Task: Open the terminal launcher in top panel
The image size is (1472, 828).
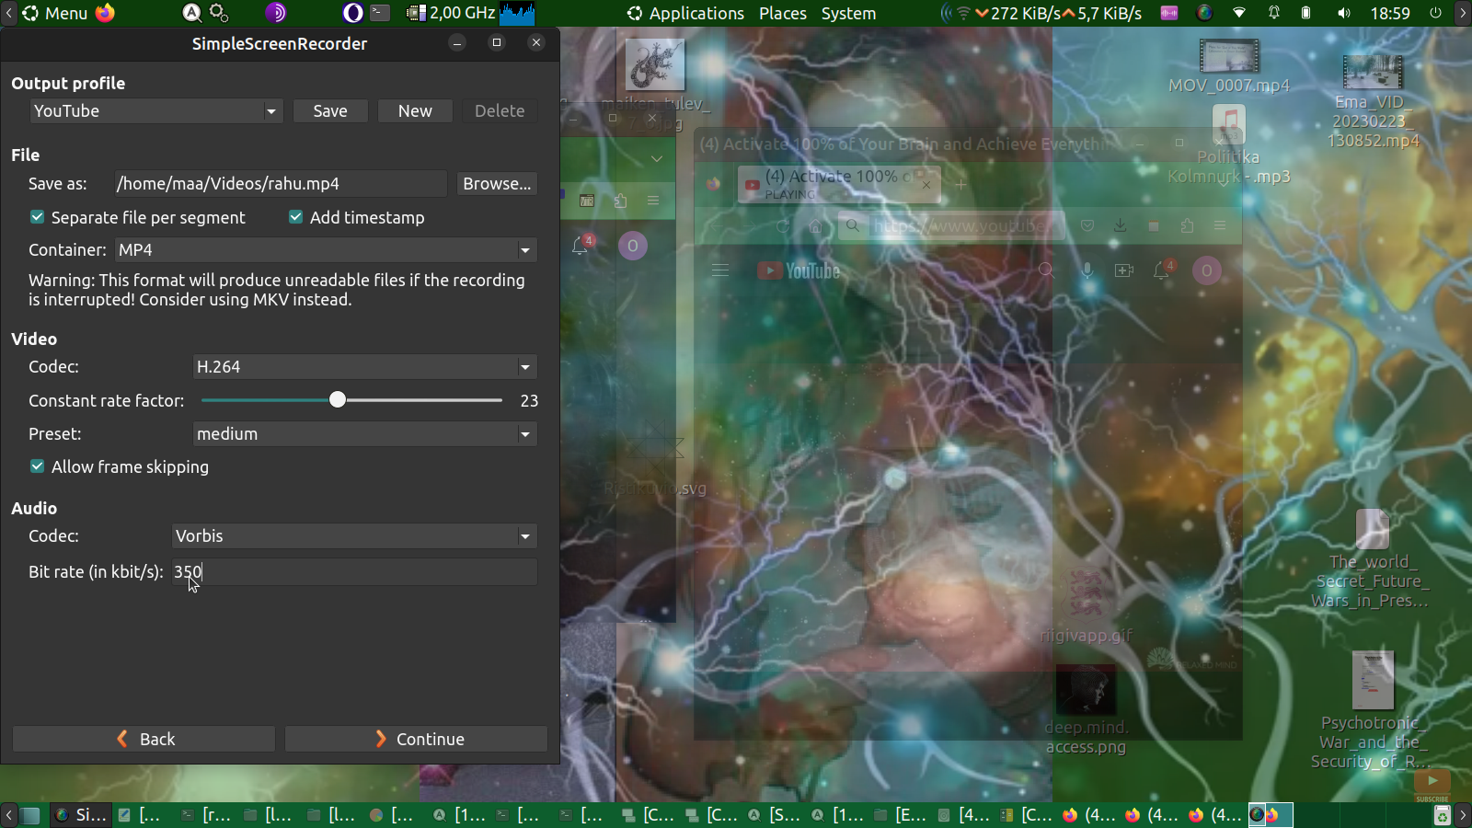Action: (380, 13)
